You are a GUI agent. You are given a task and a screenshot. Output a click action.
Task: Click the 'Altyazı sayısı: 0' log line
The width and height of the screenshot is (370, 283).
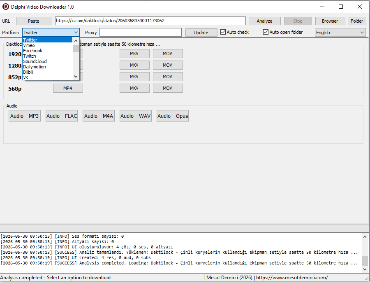(57, 242)
